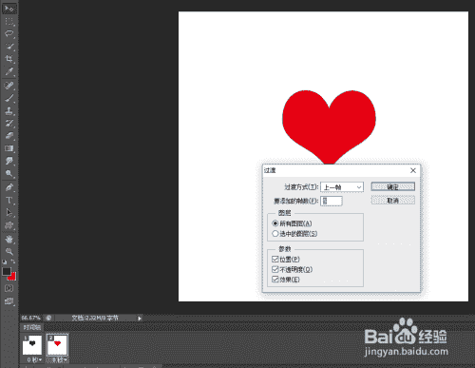The width and height of the screenshot is (475, 368).
Task: Select the Gradient tool
Action: pyautogui.click(x=9, y=148)
